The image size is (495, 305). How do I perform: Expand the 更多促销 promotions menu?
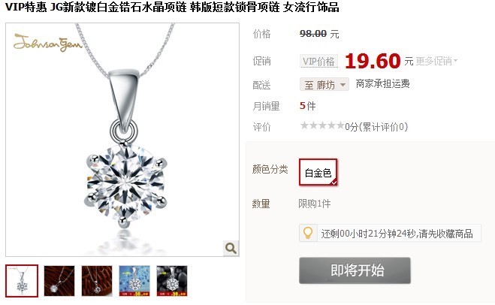pyautogui.click(x=436, y=61)
